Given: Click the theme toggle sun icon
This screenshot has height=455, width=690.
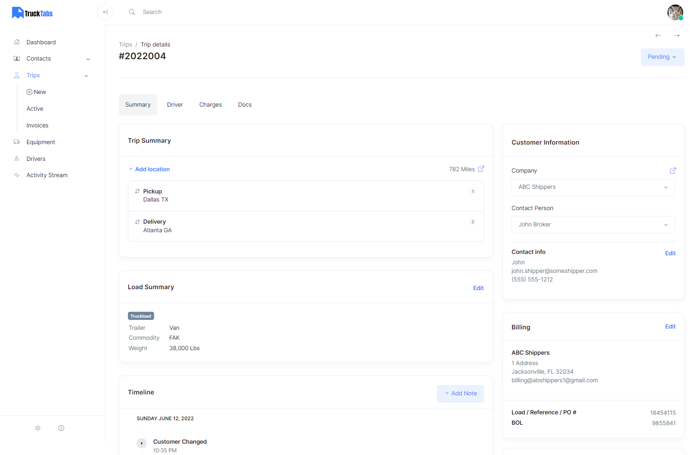Looking at the screenshot, I should coord(38,428).
